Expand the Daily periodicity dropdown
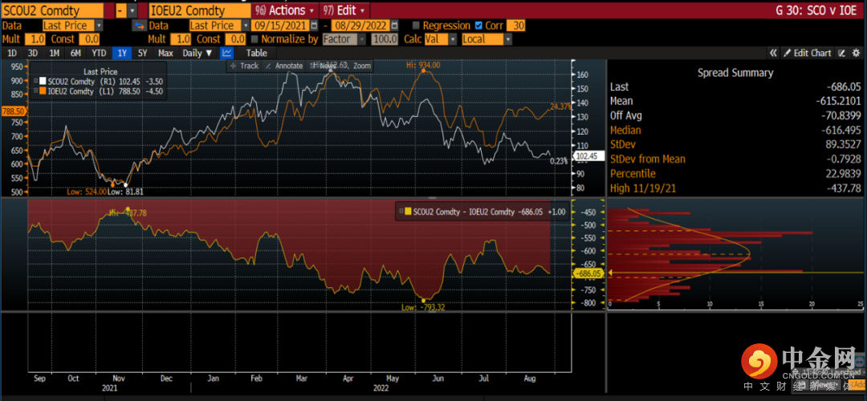Image resolution: width=867 pixels, height=401 pixels. 197,53
